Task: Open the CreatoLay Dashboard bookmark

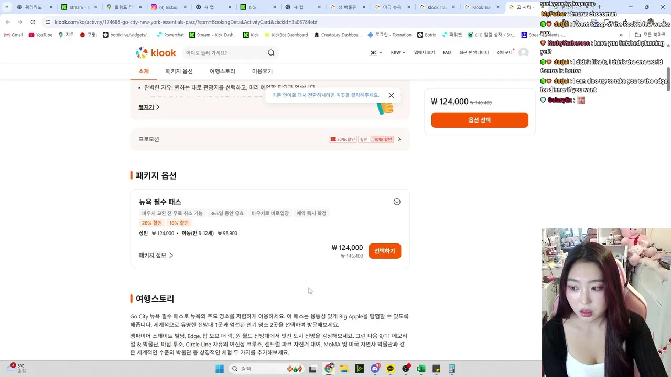Action: click(x=338, y=35)
